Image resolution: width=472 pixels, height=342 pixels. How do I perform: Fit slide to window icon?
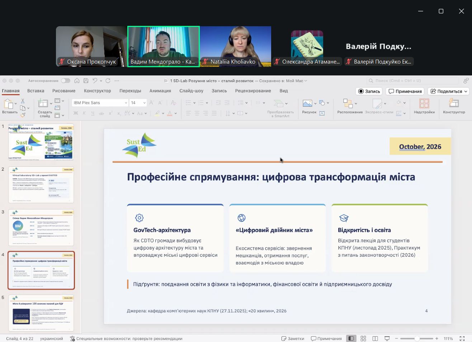[462, 338]
